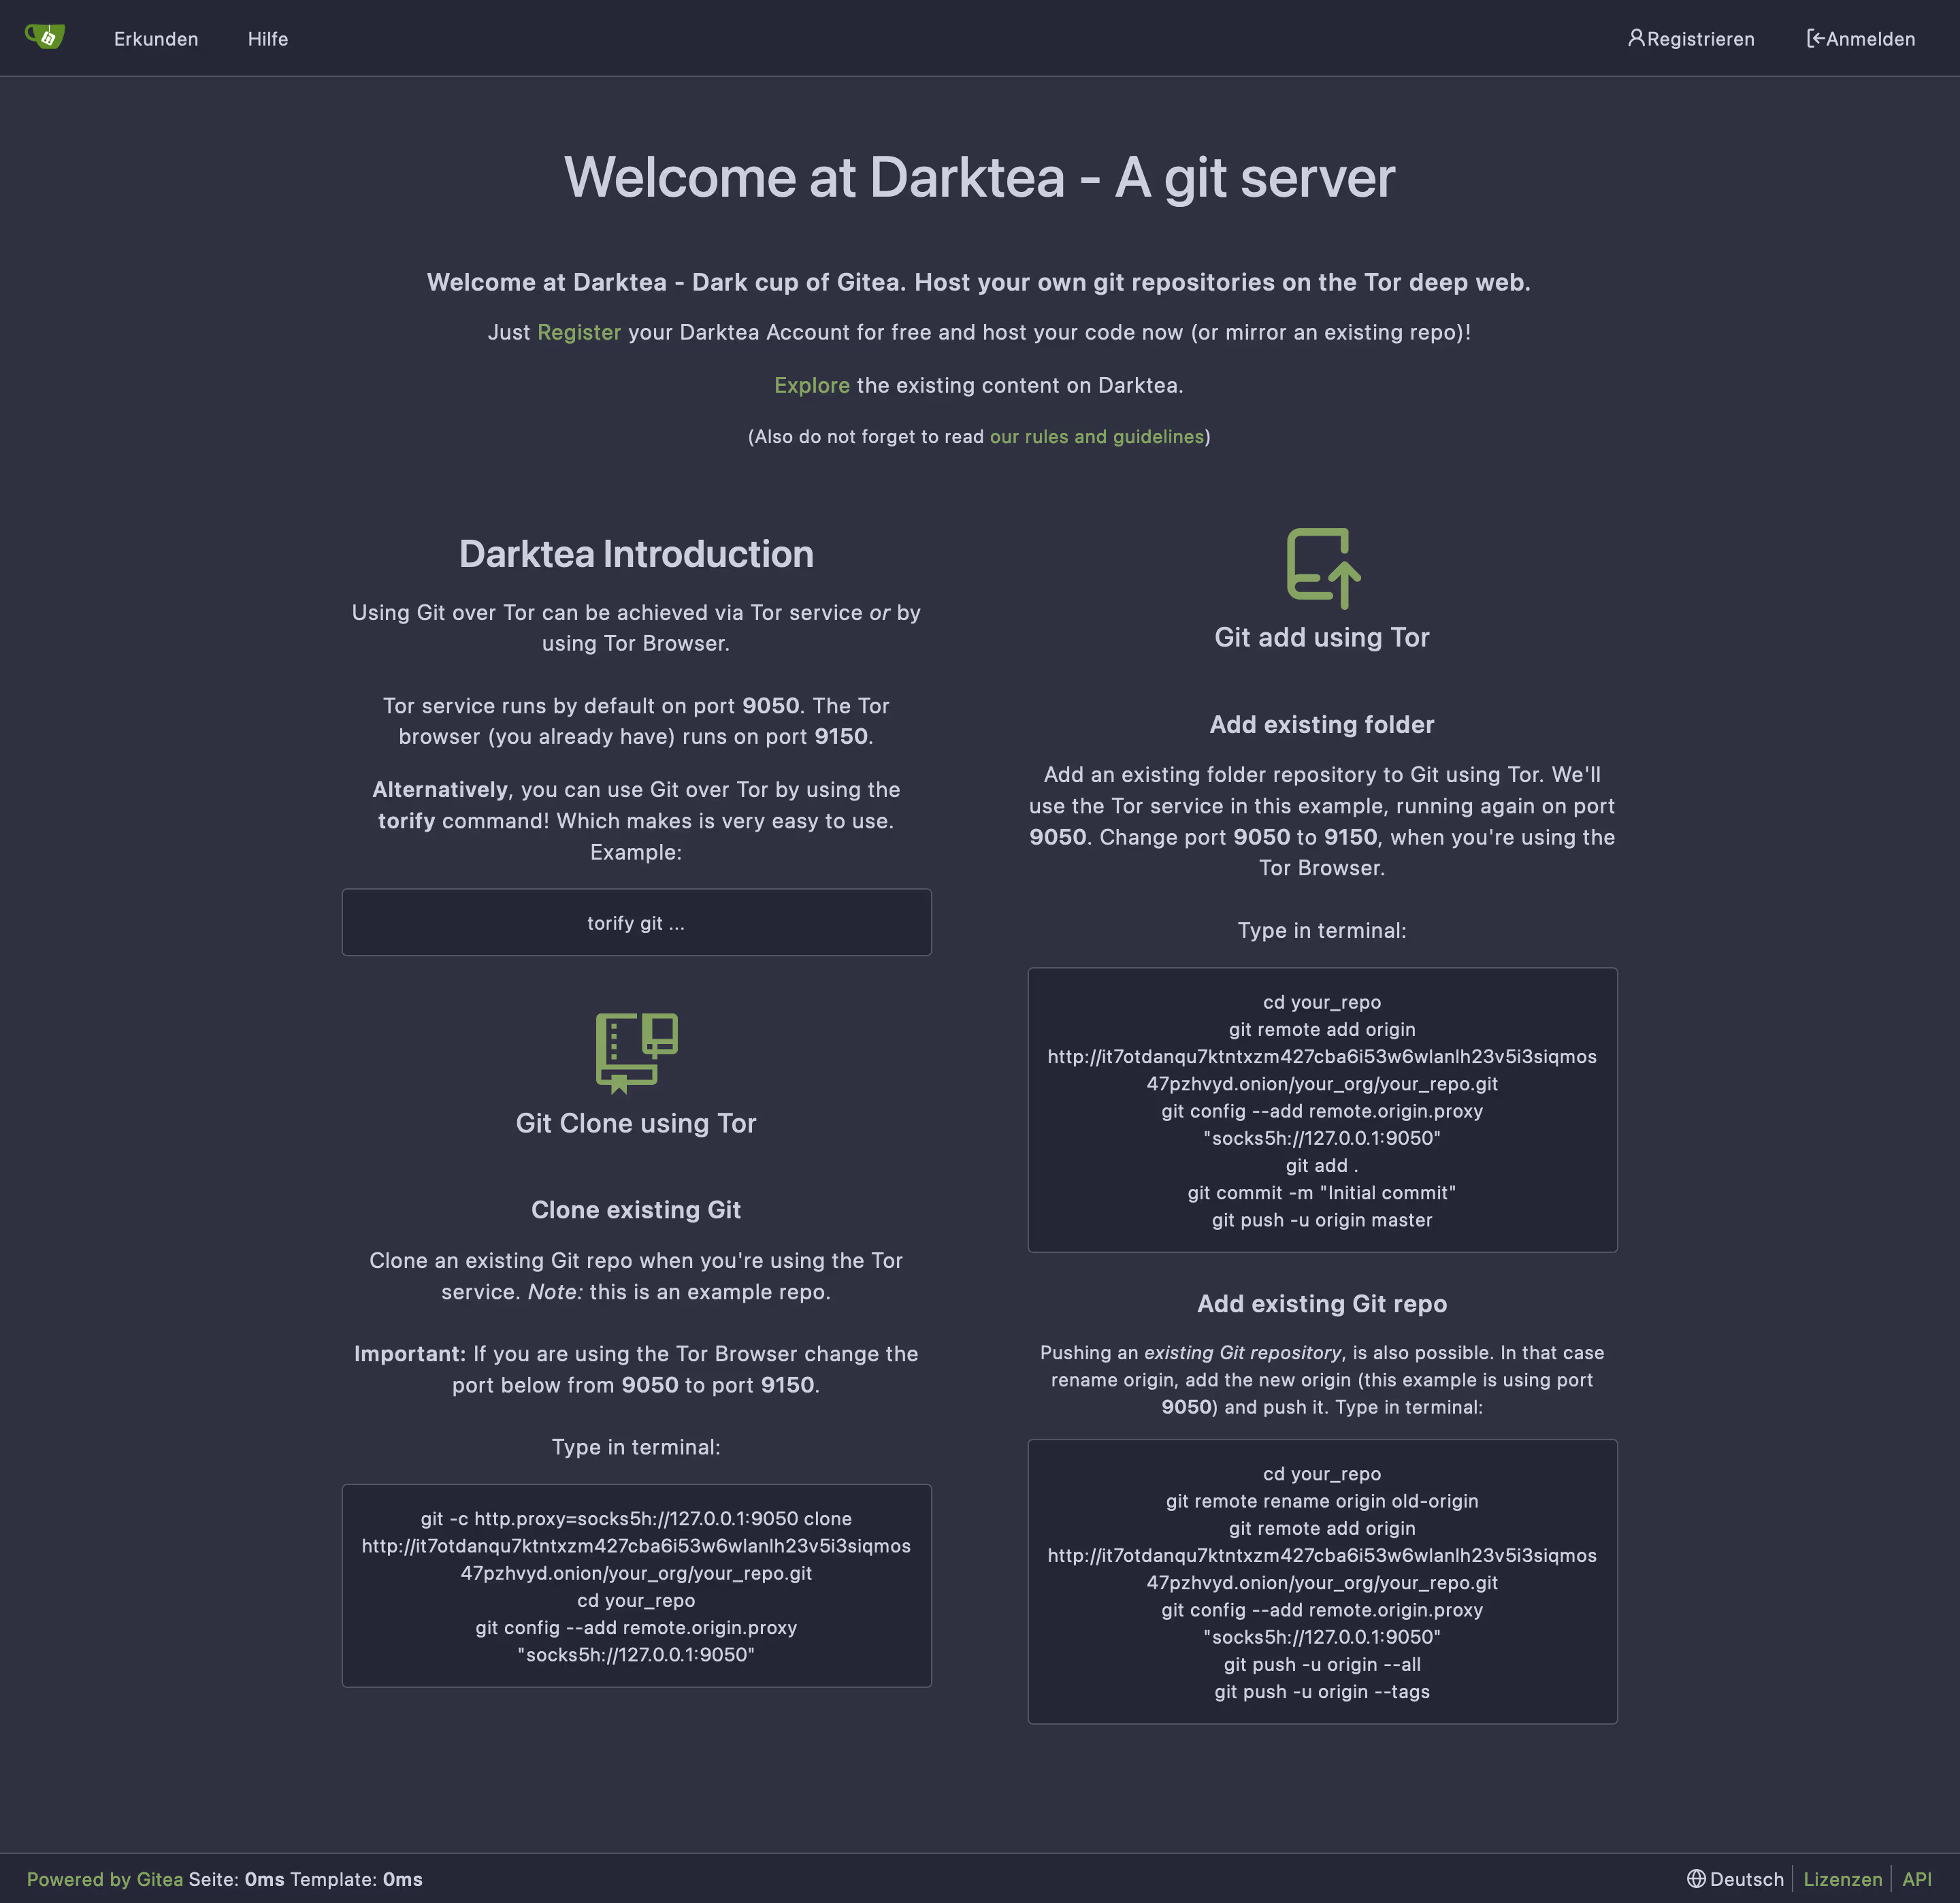Click the Git add repo-push icon
1960x1903 pixels.
coord(1323,567)
